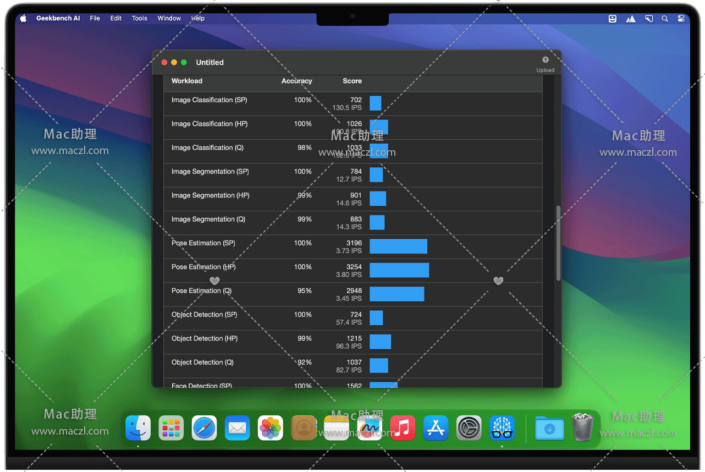Click the Geekbench AI Dock icon

pyautogui.click(x=502, y=428)
